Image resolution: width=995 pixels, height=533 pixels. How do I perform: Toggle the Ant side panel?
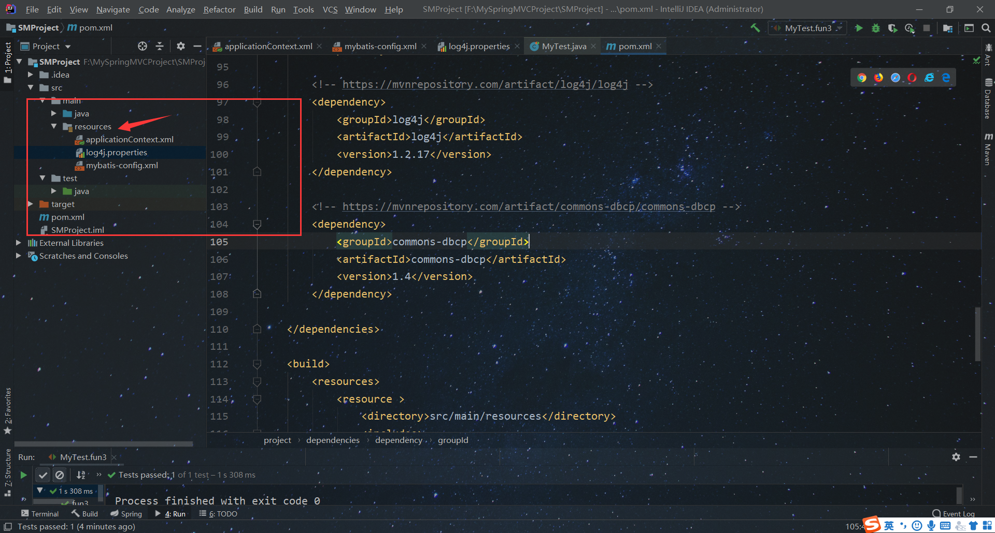(988, 54)
